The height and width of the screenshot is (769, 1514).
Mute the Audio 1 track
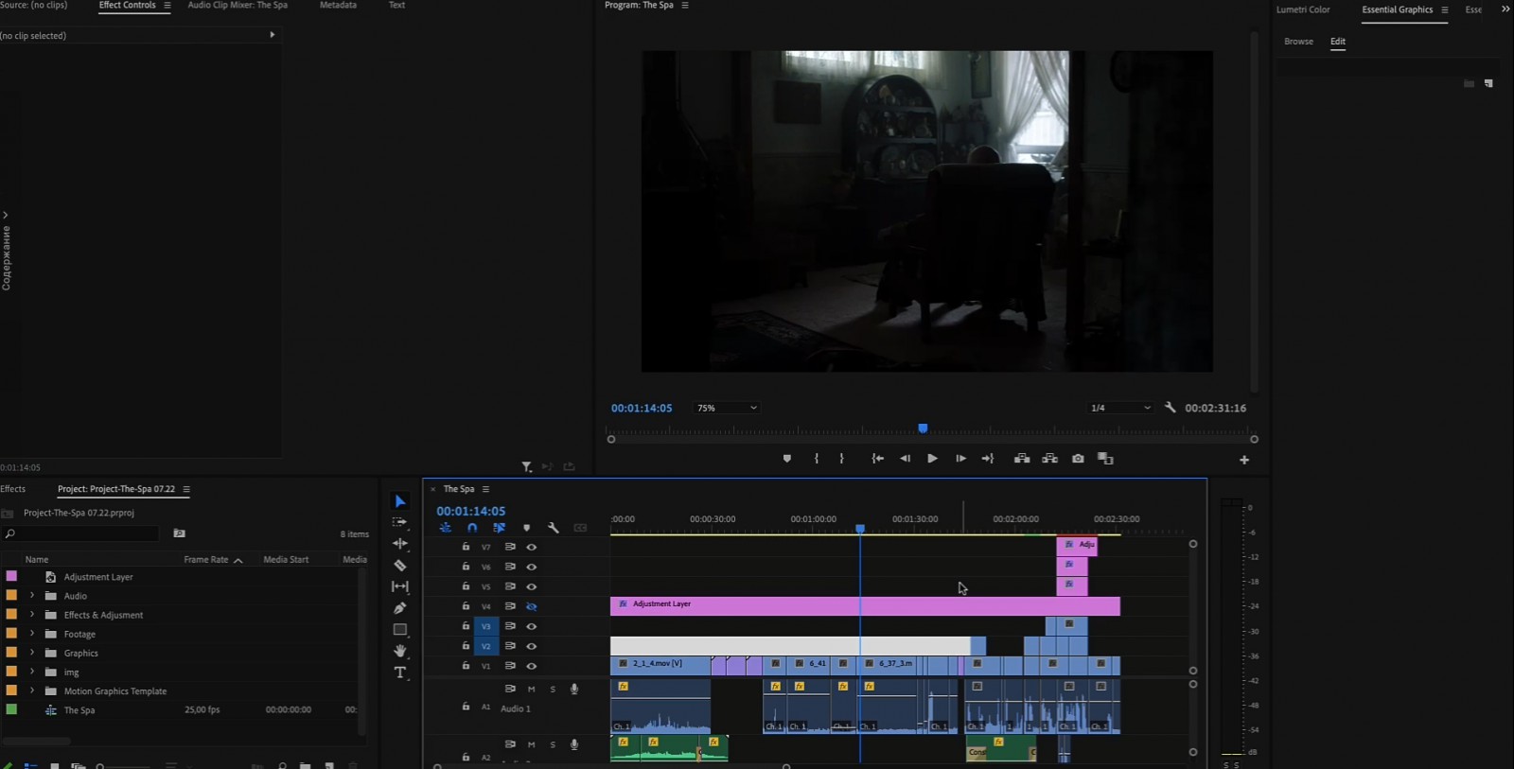(x=531, y=689)
